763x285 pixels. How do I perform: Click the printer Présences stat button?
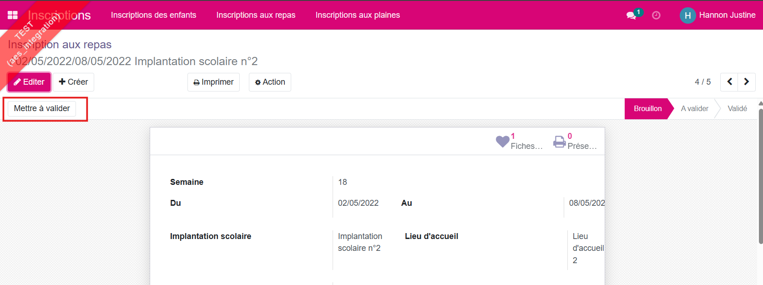(x=575, y=142)
